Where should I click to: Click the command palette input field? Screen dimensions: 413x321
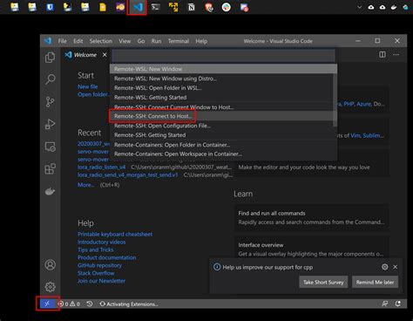point(223,55)
